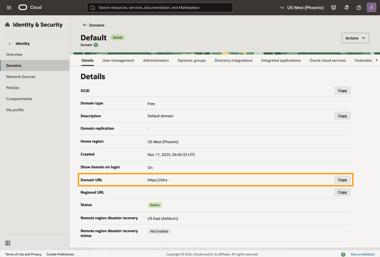Open the Administrators tab

click(156, 60)
